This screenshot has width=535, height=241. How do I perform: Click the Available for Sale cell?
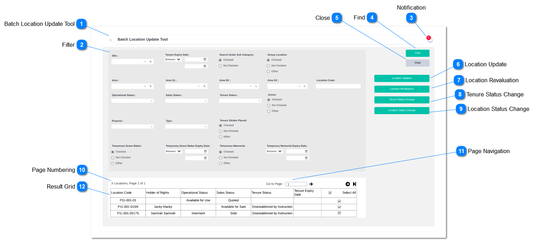[233, 207]
